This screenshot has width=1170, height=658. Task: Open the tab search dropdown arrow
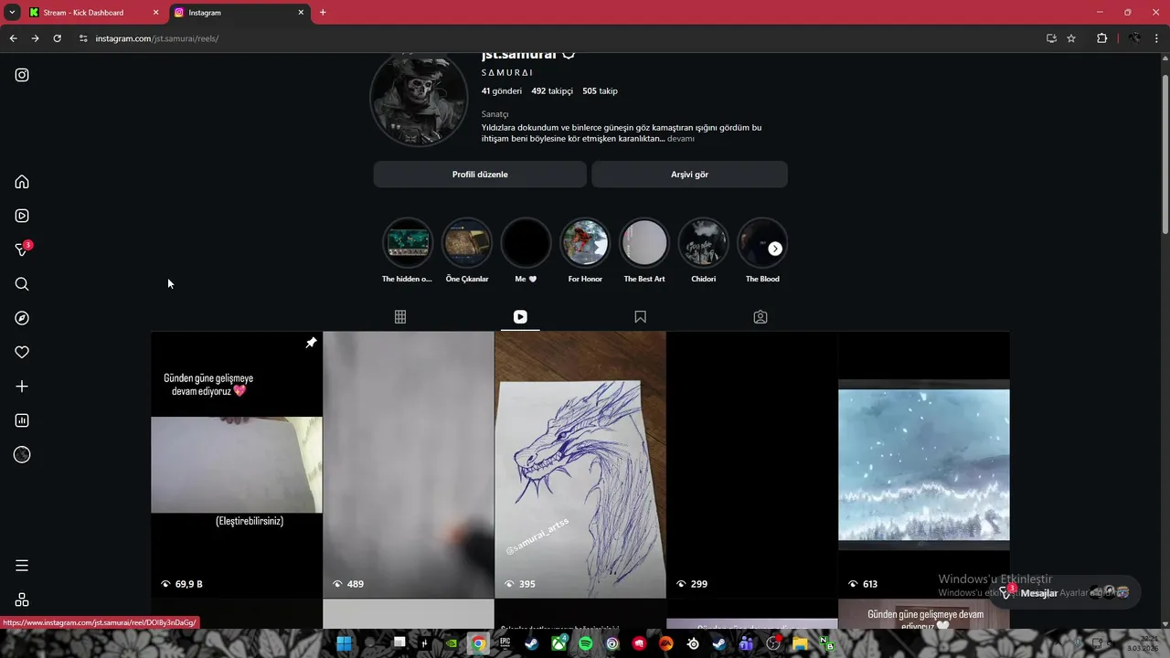pos(12,13)
